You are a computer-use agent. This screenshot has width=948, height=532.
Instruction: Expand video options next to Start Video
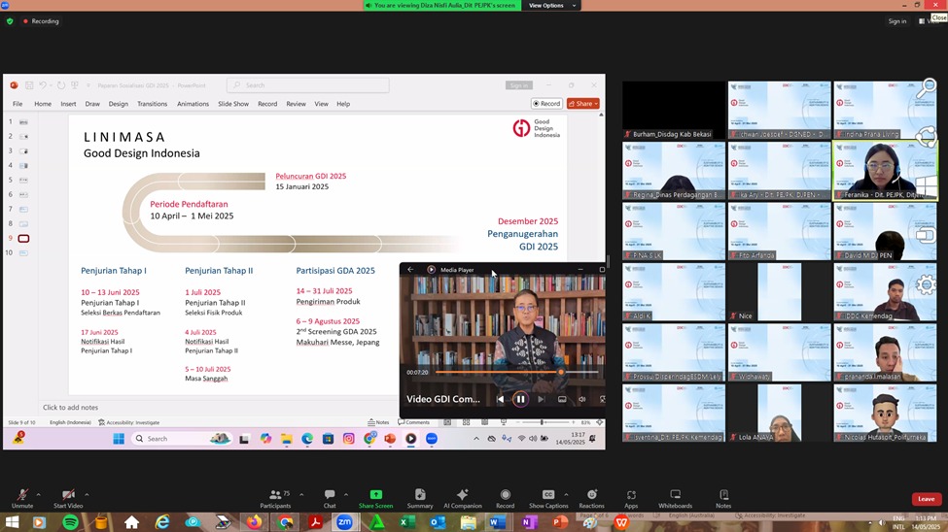coord(87,494)
